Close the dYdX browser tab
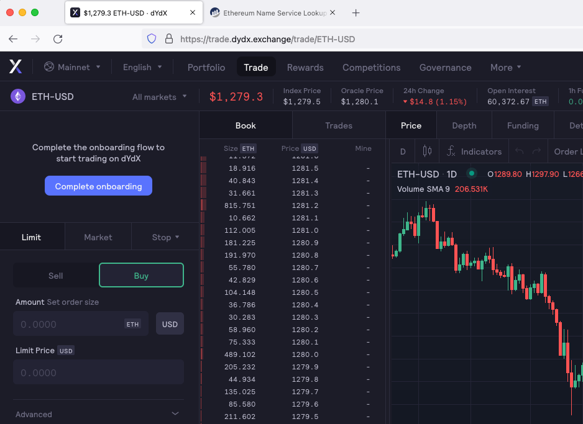583x424 pixels. click(x=193, y=12)
